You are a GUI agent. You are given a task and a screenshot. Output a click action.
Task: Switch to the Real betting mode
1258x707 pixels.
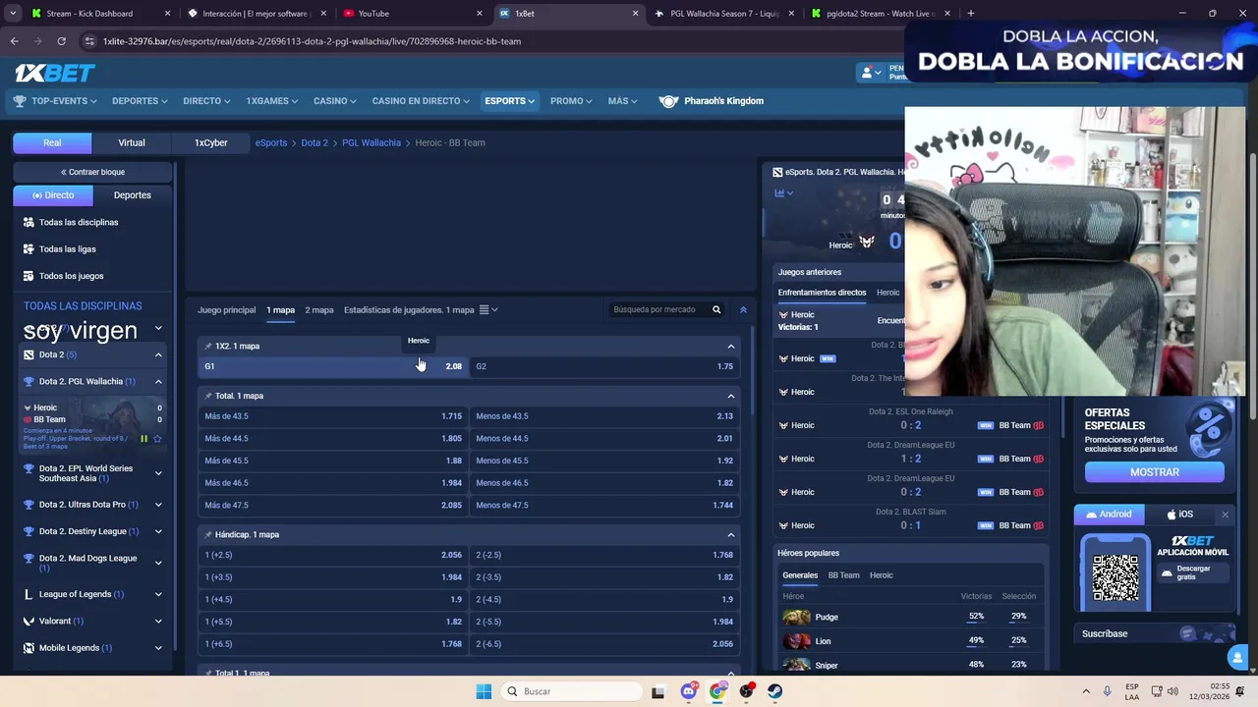pos(52,142)
